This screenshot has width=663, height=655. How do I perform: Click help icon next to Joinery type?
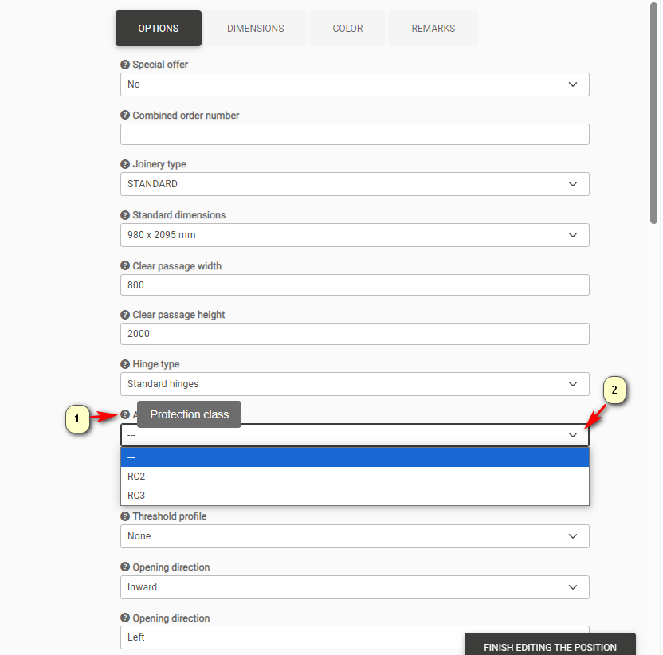click(125, 164)
